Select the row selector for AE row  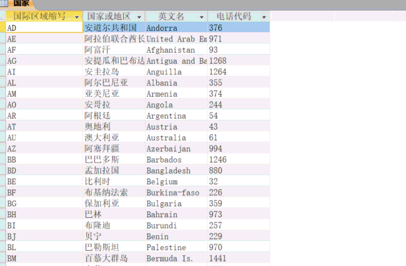[x=3, y=39]
